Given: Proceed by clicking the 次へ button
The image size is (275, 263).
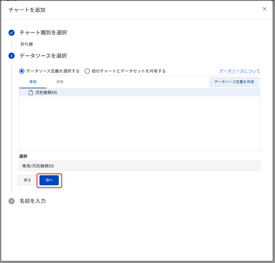Looking at the screenshot, I should (49, 180).
